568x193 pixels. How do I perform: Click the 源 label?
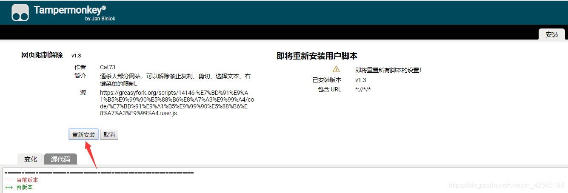coord(83,93)
